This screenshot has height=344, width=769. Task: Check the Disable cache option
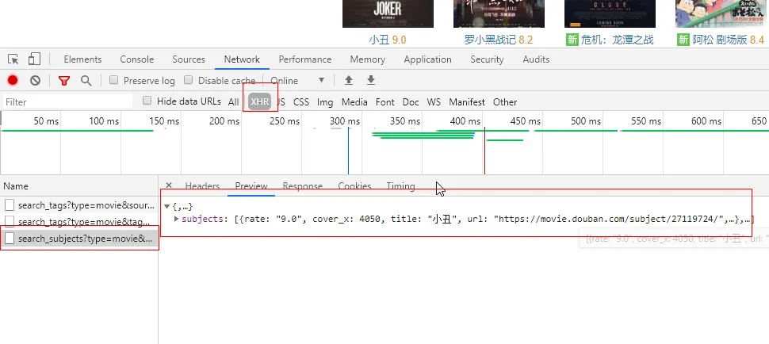189,81
